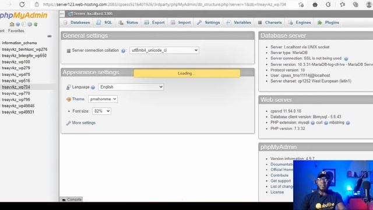373x210 pixels.
Task: Click the phpMyAdmin logo
Action: coord(23,16)
